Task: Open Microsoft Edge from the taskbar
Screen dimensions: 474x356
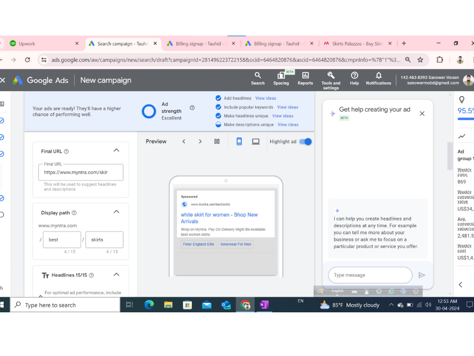Action: click(x=149, y=305)
